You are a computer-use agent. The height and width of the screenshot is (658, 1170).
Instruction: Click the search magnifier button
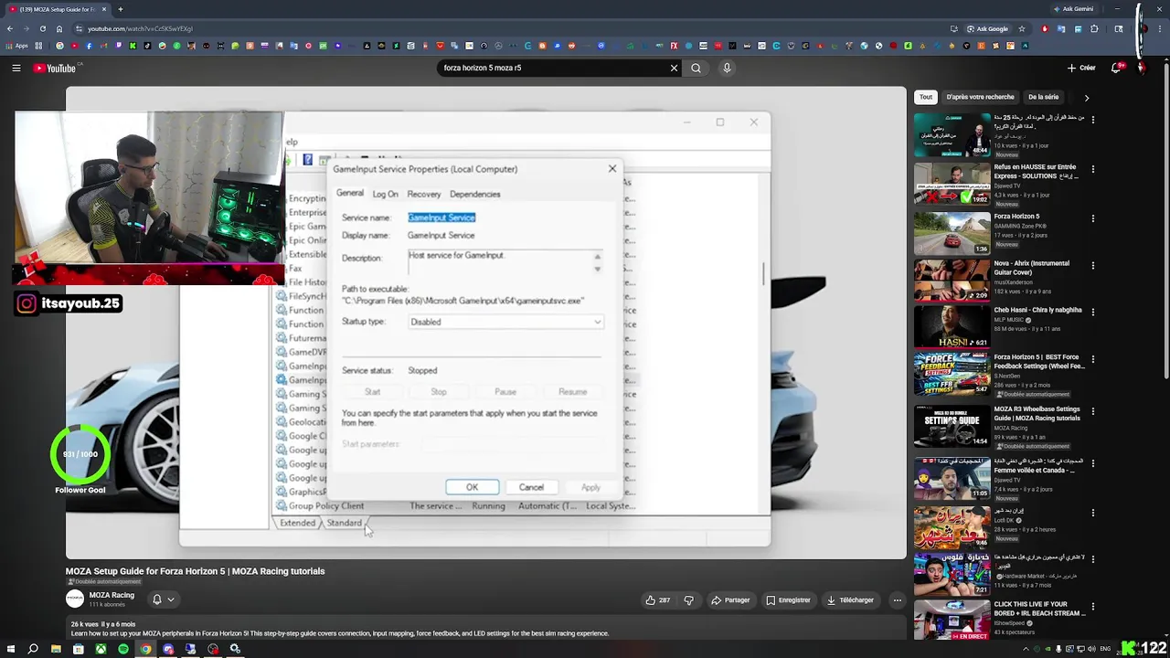pos(696,68)
